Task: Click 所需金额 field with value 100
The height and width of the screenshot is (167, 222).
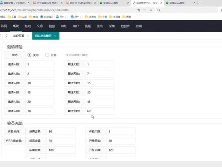Action: point(61,150)
